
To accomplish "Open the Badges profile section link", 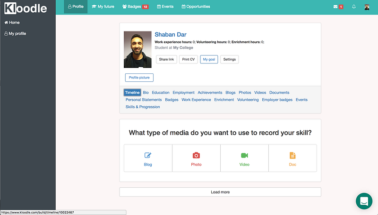I will [172, 100].
